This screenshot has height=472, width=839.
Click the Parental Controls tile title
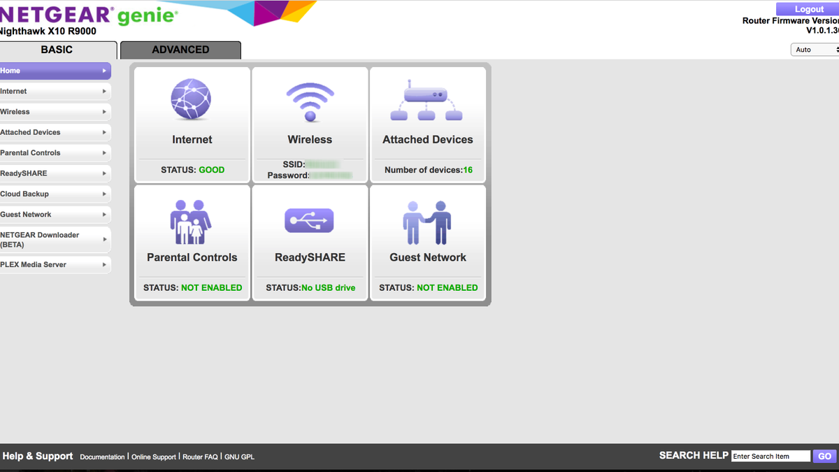(192, 257)
